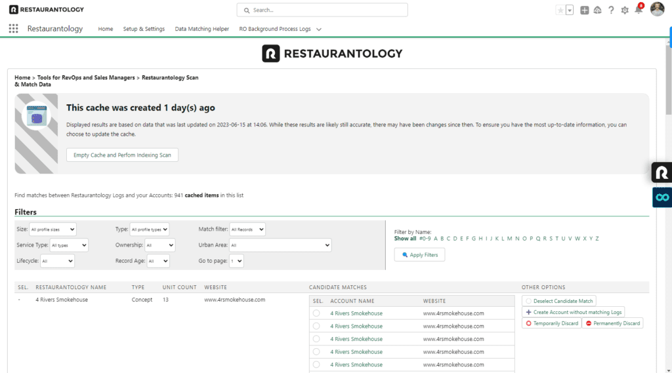Filter names by #0-9

click(425, 239)
